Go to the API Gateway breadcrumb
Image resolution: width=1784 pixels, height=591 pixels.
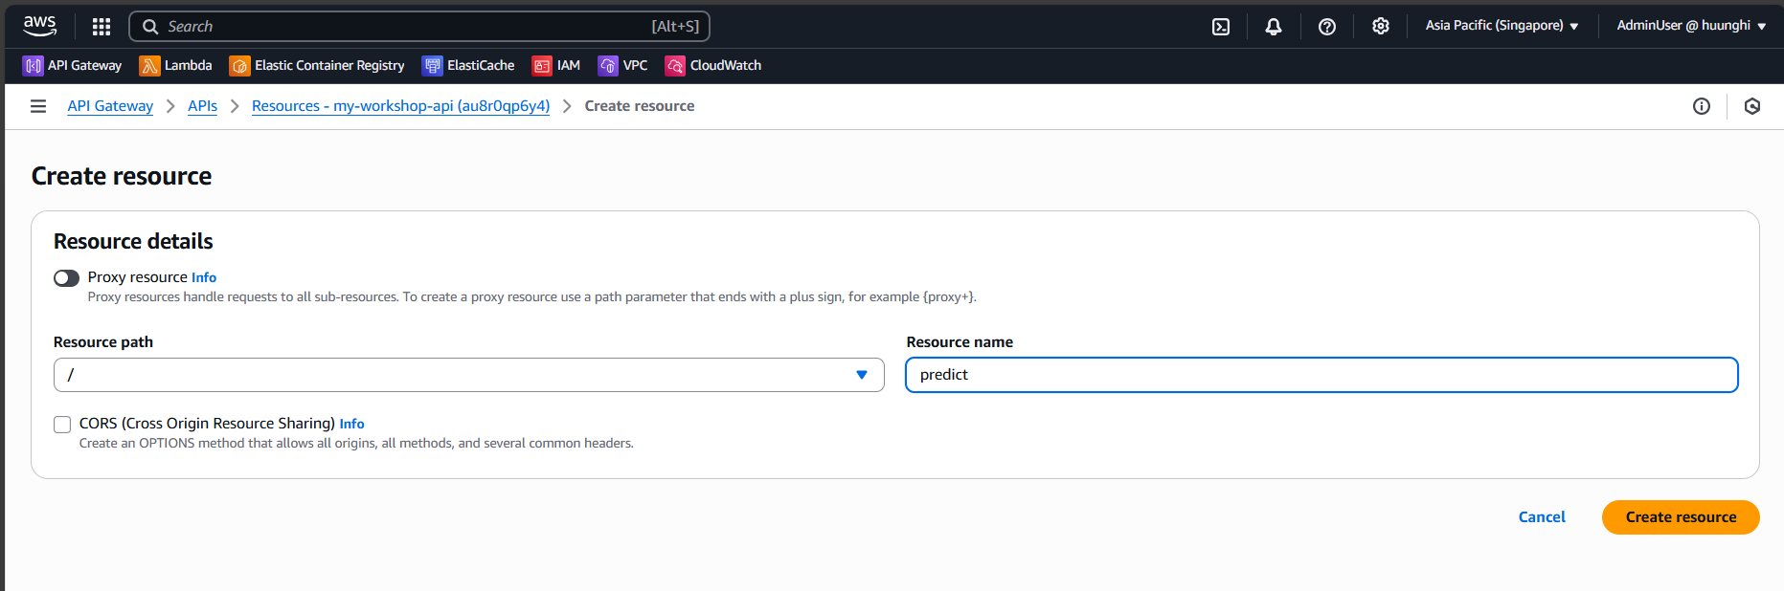110,106
